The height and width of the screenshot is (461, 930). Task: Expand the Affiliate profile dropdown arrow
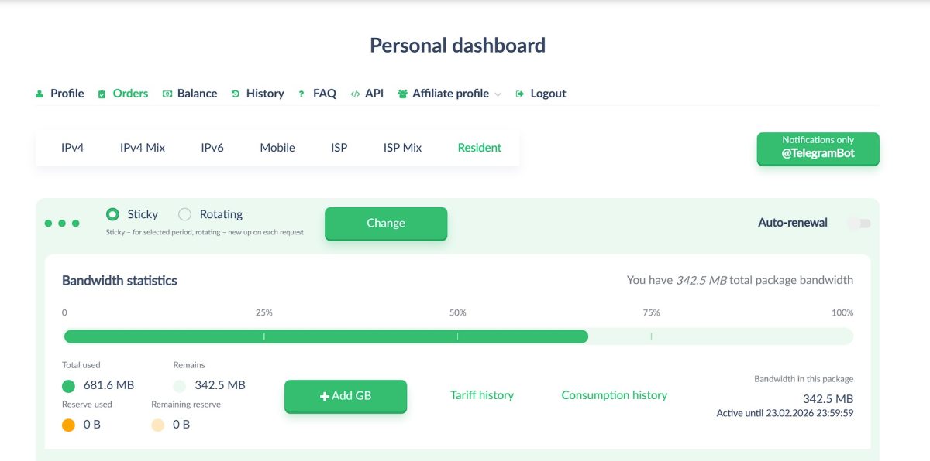[x=498, y=94]
